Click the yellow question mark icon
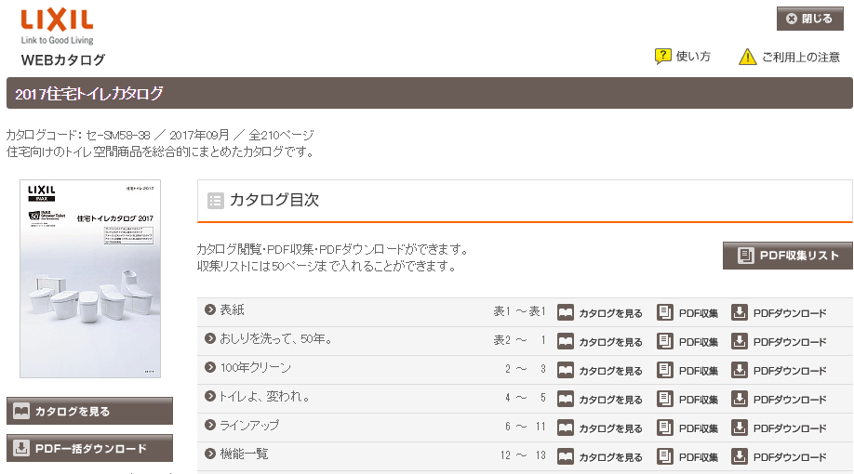 663,56
